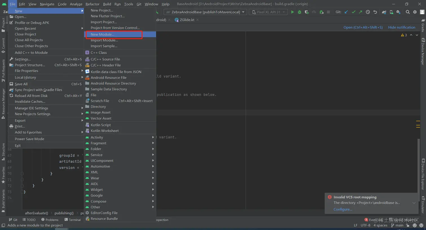Click the Git commit checkmark icon
The image size is (426, 230).
pos(353,12)
